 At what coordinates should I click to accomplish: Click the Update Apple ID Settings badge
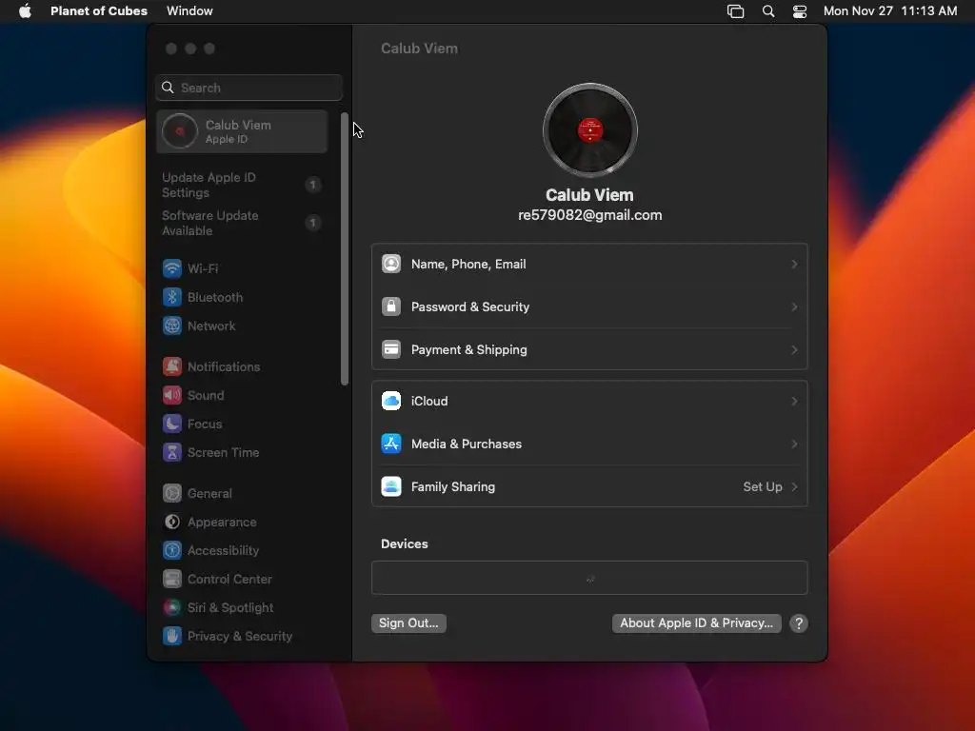(312, 185)
